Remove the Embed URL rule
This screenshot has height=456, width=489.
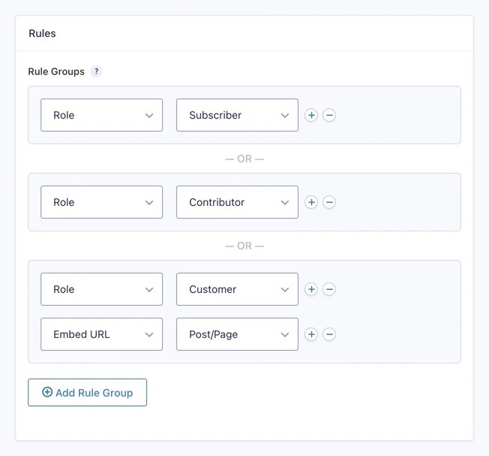click(329, 334)
